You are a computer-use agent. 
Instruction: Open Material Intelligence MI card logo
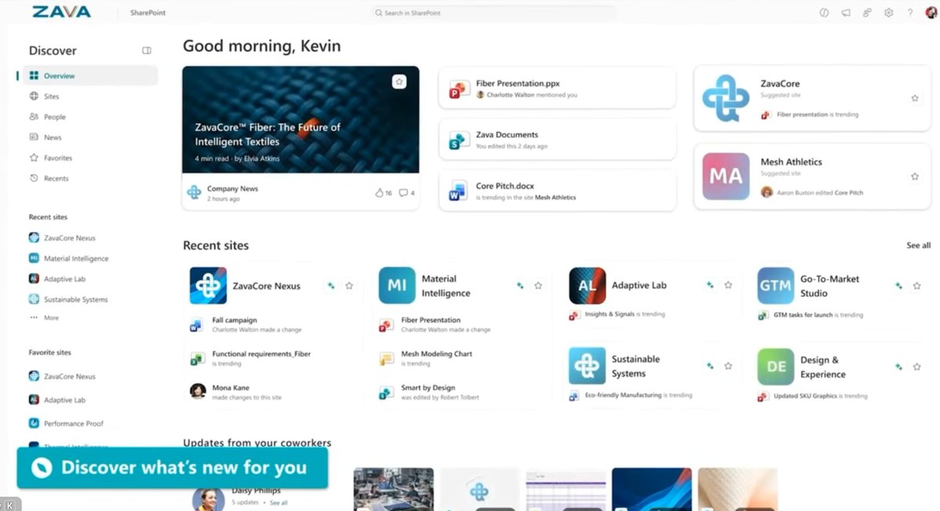(x=397, y=285)
